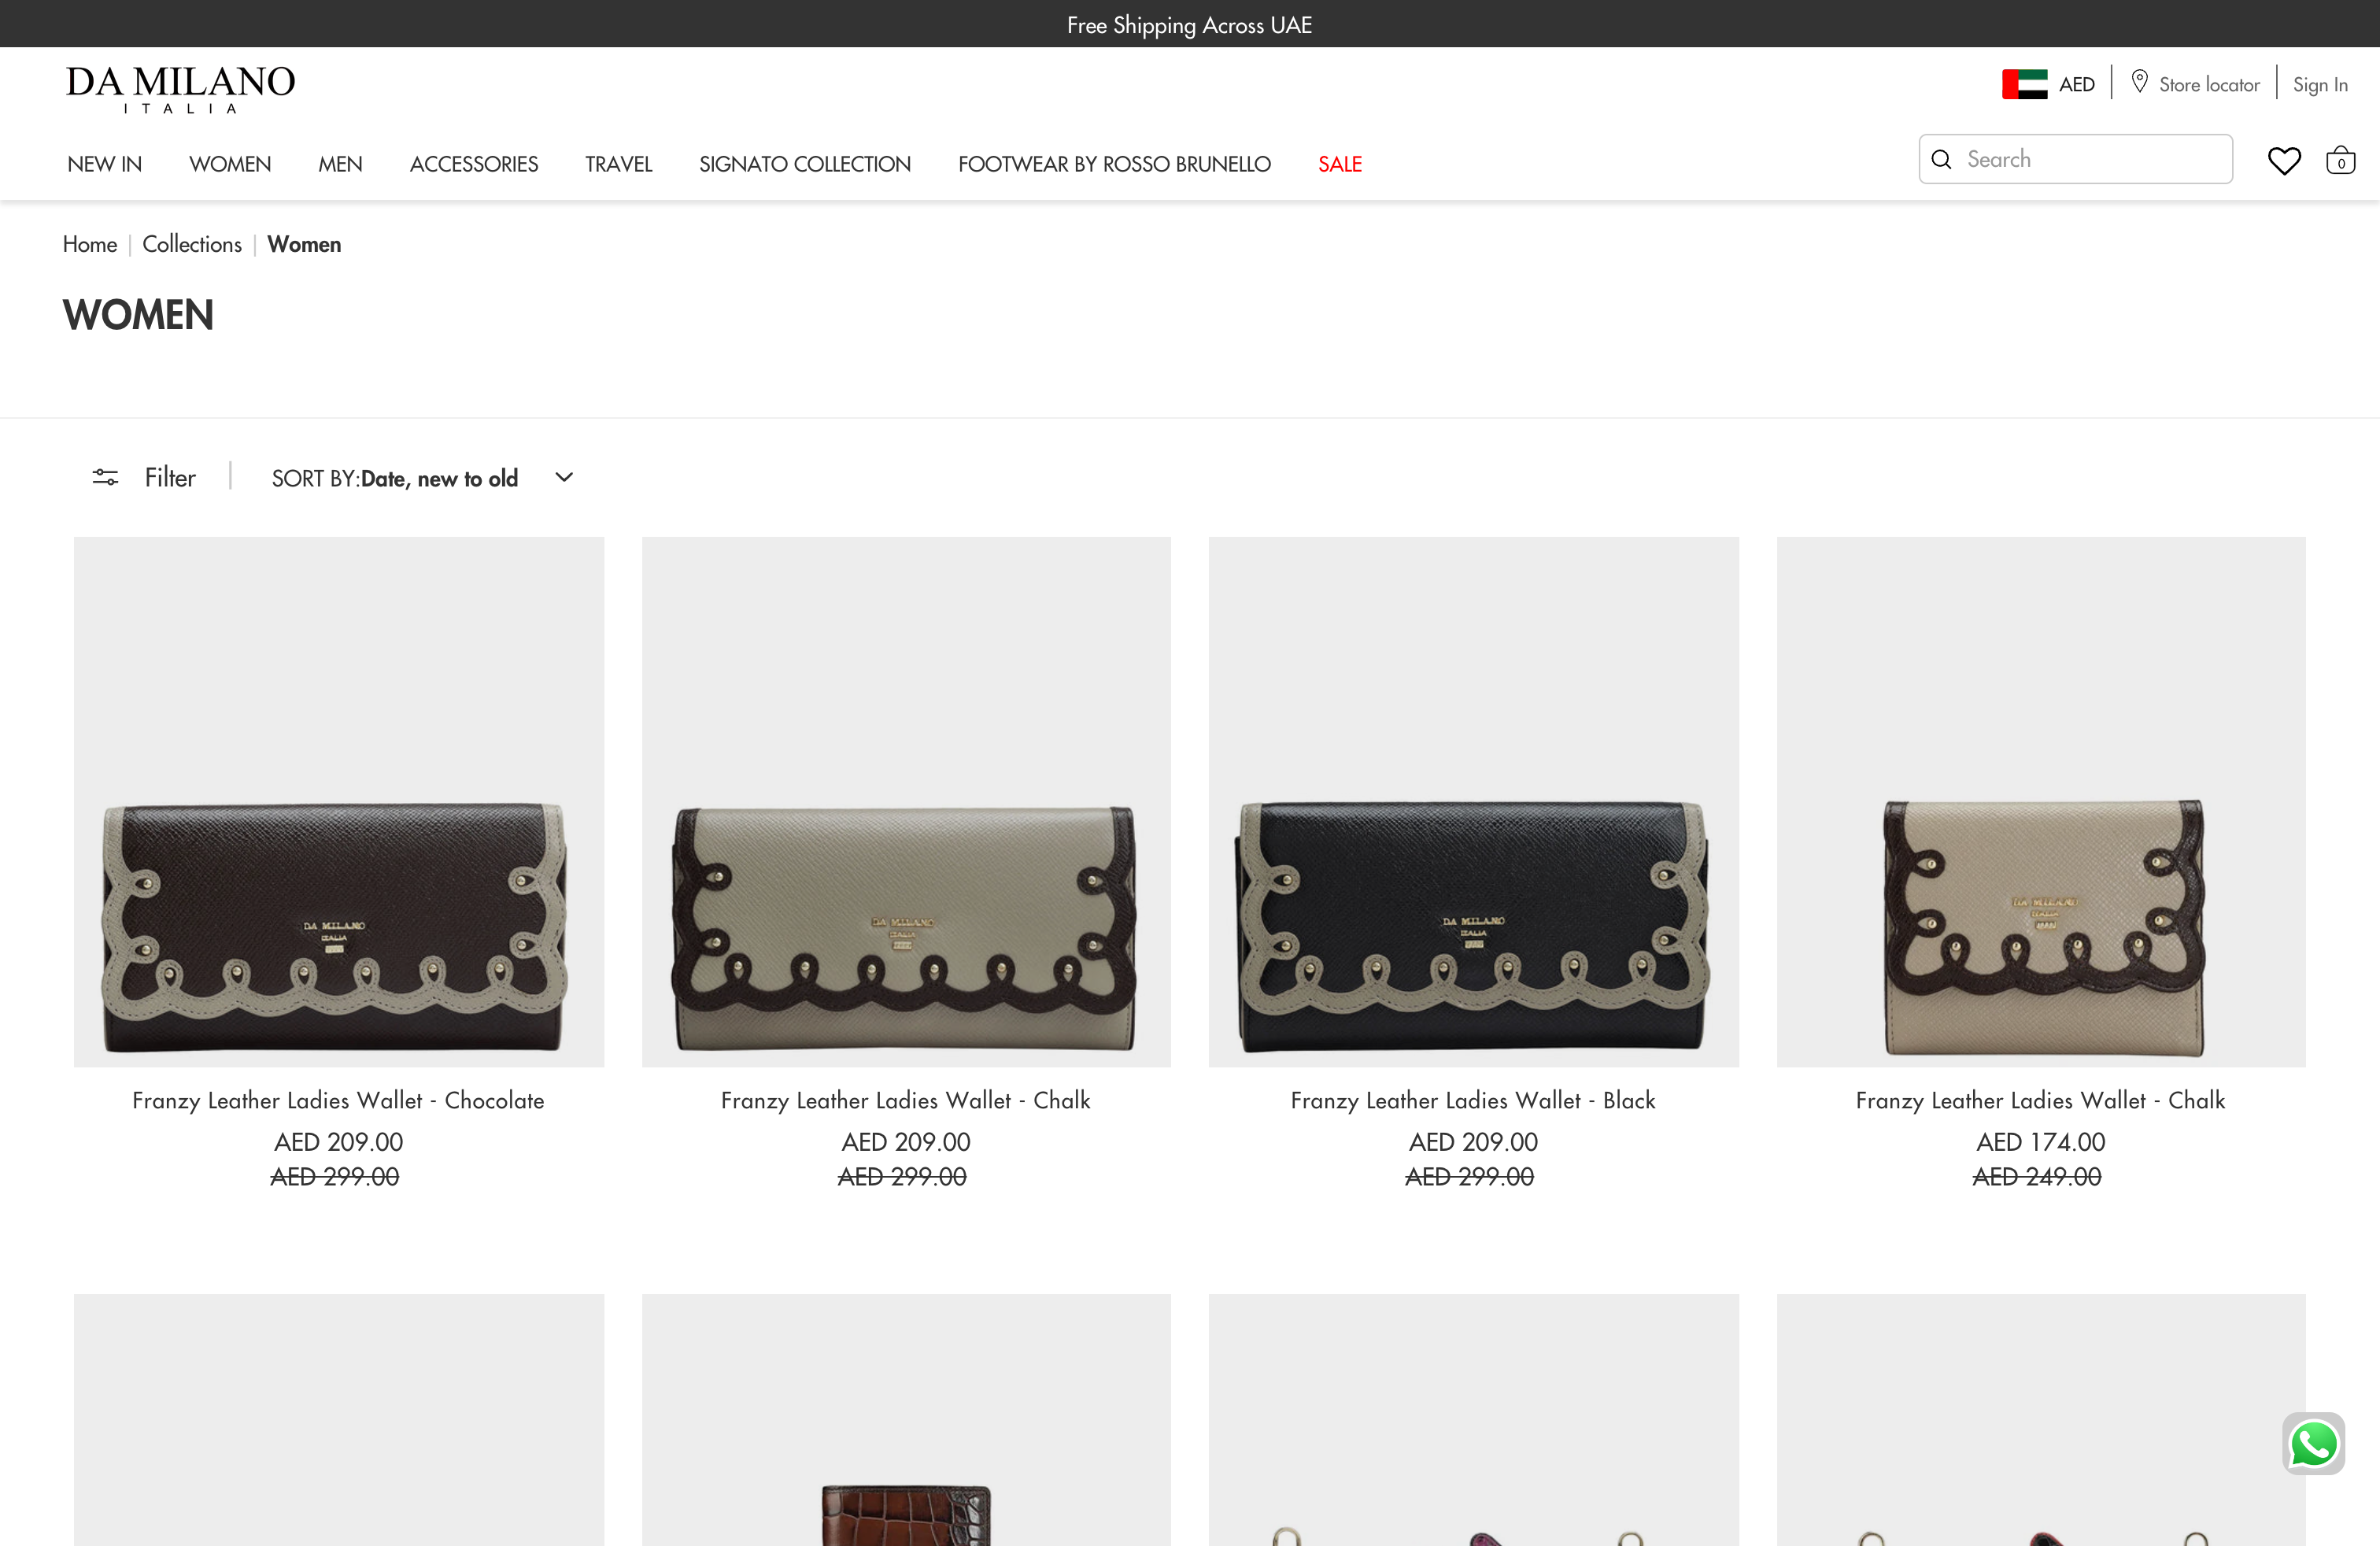Click AED 209.00 under Black wallet
Image resolution: width=2380 pixels, height=1546 pixels.
(1473, 1142)
